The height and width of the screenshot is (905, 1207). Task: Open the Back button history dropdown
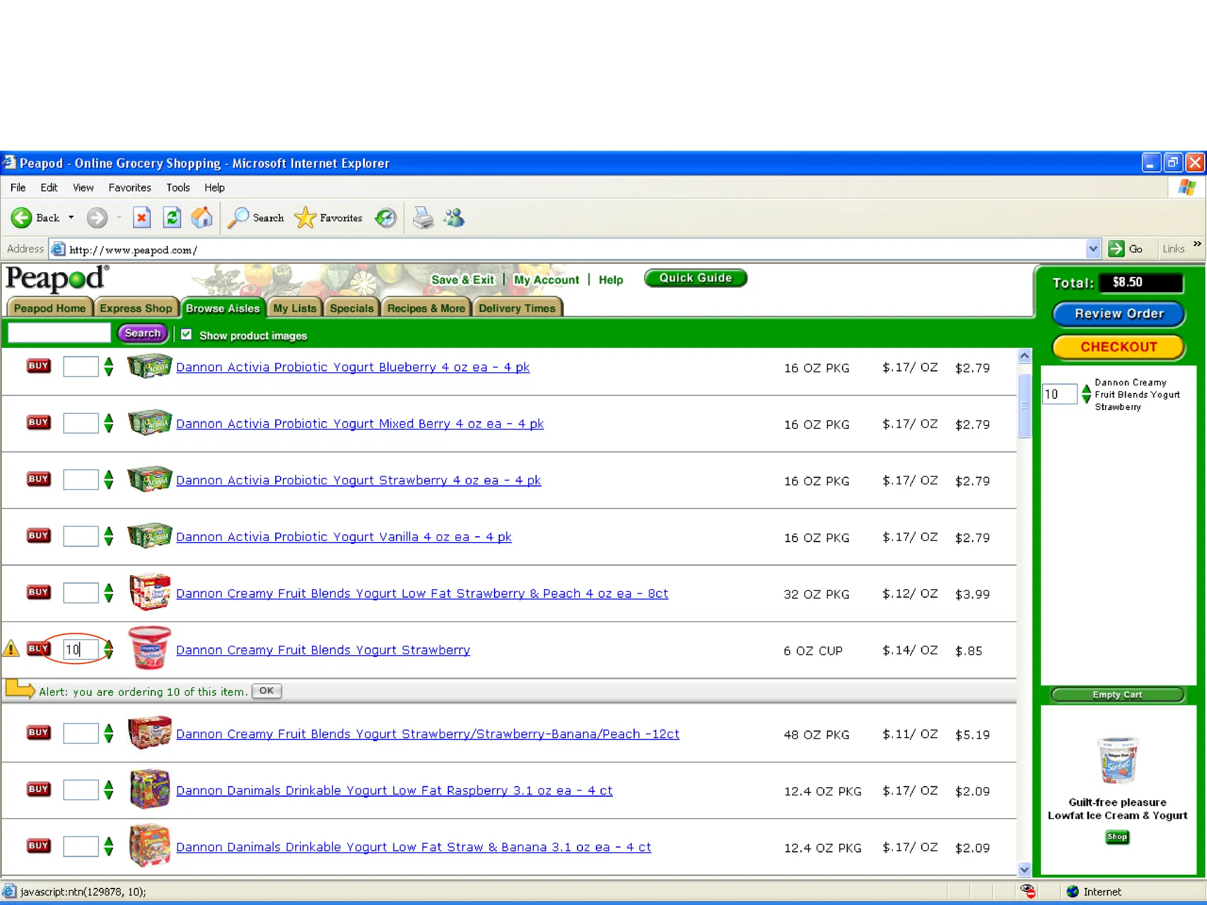[x=71, y=217]
